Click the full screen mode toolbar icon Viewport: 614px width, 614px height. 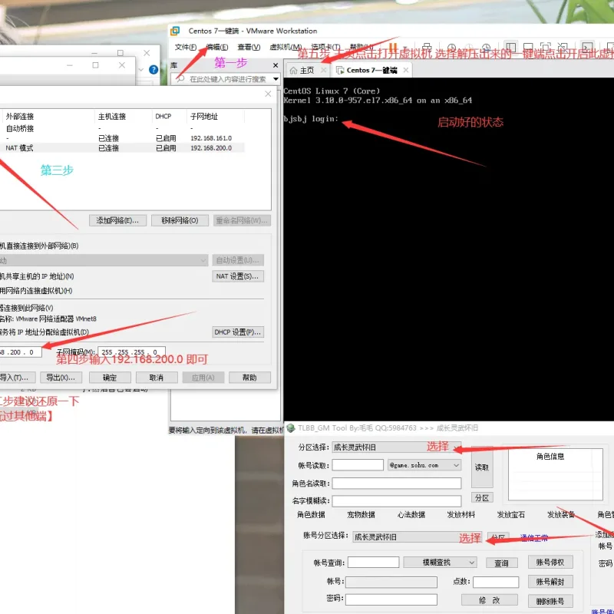pos(545,47)
